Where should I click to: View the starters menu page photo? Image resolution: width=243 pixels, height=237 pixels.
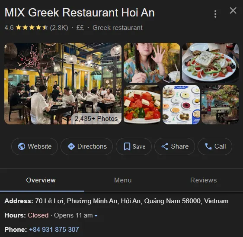coord(181,105)
